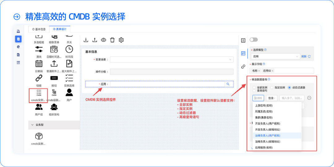Select the 普通附件上传 upload component
334x167 pixels.
[54, 64]
